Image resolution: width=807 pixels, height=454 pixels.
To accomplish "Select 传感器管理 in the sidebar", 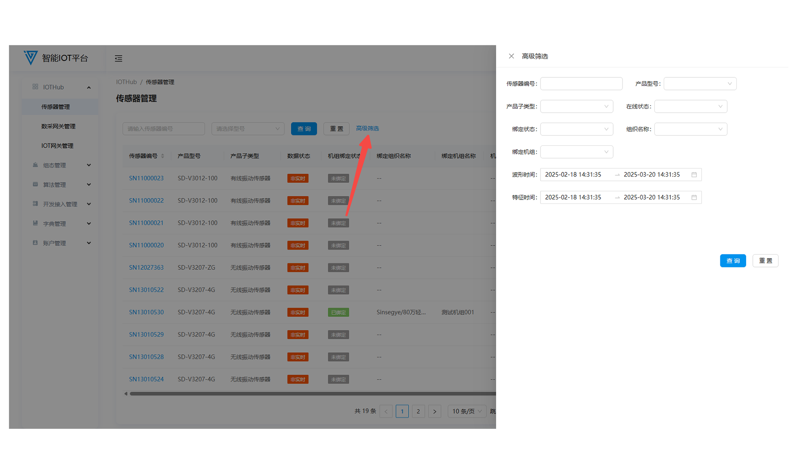I will (x=60, y=107).
